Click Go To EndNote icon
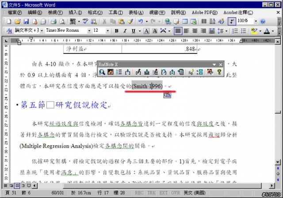Image resolution: width=283 pixels, height=198 pixels. pyautogui.click(x=110, y=72)
